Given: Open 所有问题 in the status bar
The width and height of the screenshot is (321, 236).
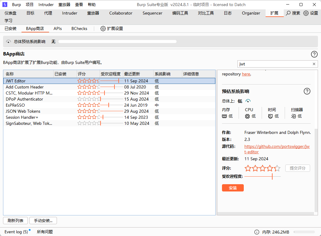Looking at the screenshot, I should point(45,232).
